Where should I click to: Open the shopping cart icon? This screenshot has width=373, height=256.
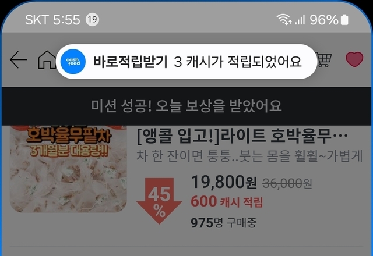(x=325, y=59)
